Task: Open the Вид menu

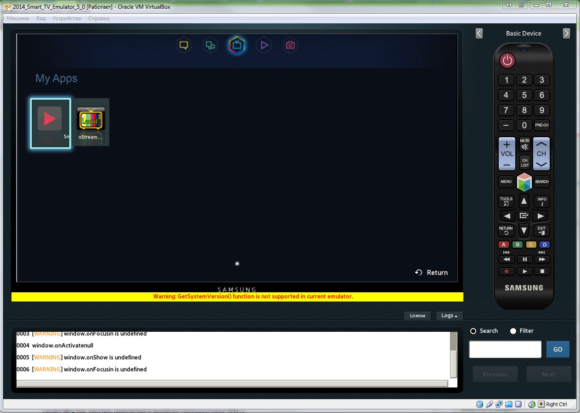Action: (x=41, y=18)
